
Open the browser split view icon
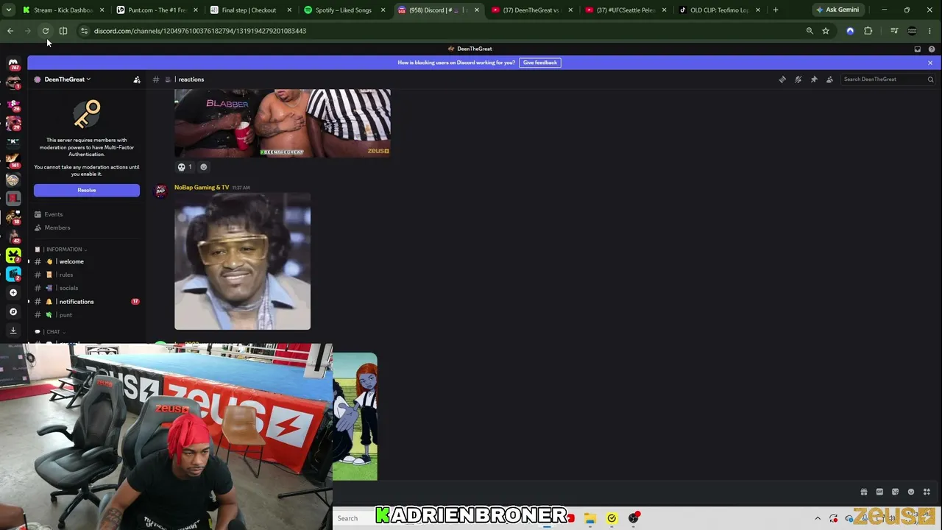click(63, 31)
